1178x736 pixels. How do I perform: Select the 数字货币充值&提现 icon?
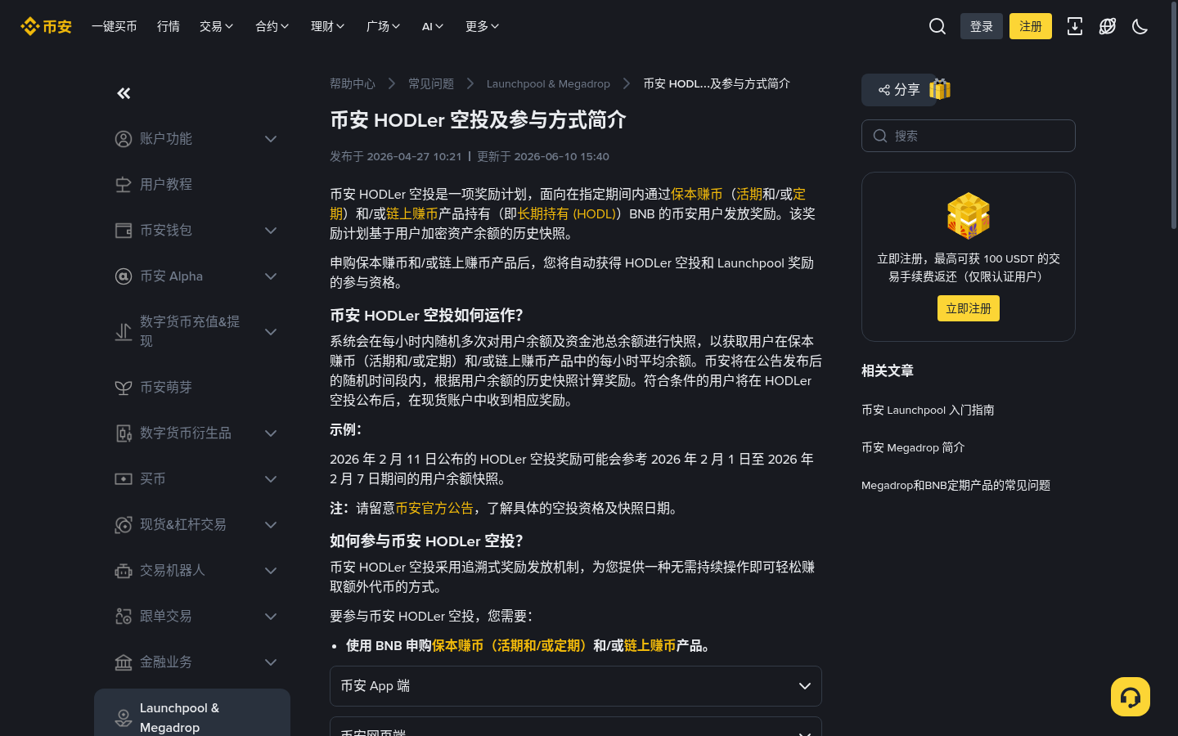(124, 332)
